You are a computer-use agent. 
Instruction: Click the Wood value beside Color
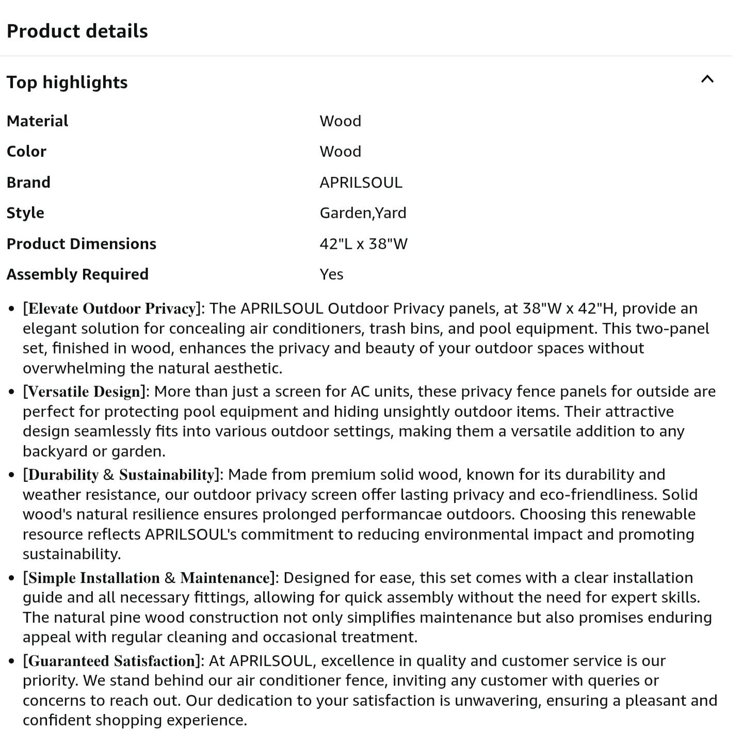coord(340,152)
